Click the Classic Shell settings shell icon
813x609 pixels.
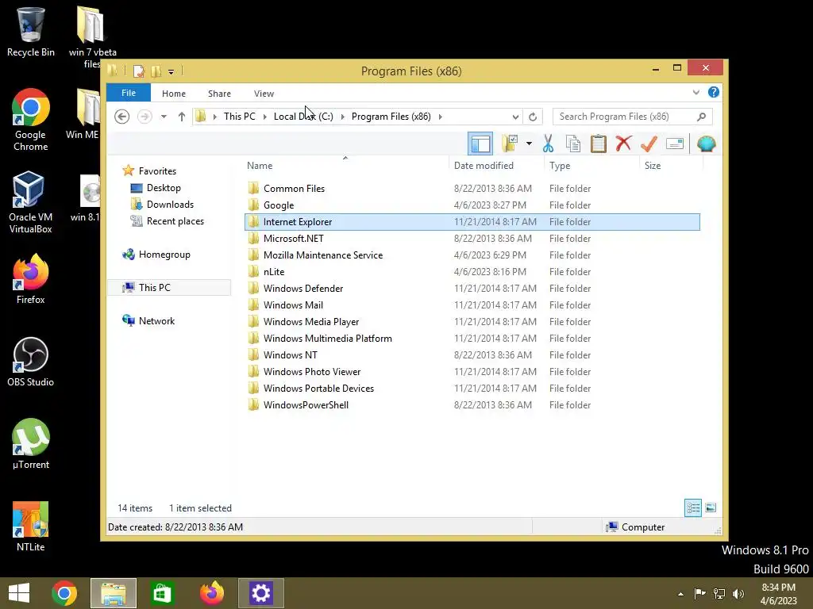pyautogui.click(x=706, y=144)
